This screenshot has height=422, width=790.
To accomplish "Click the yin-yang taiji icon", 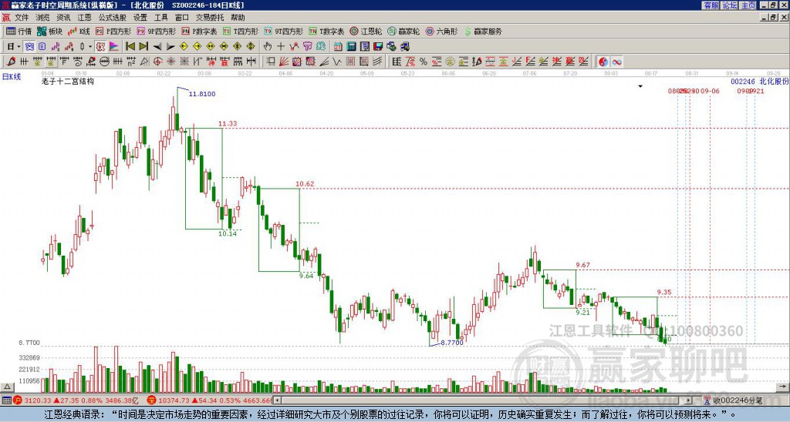I will (x=603, y=62).
